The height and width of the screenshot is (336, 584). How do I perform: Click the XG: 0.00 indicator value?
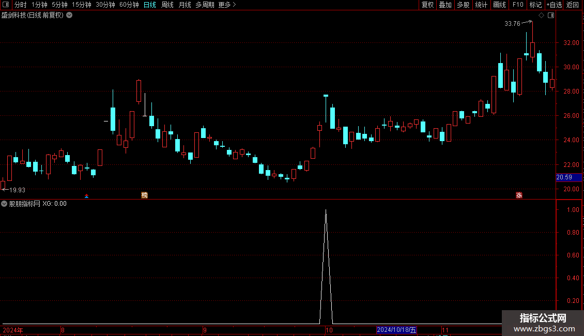click(x=54, y=204)
